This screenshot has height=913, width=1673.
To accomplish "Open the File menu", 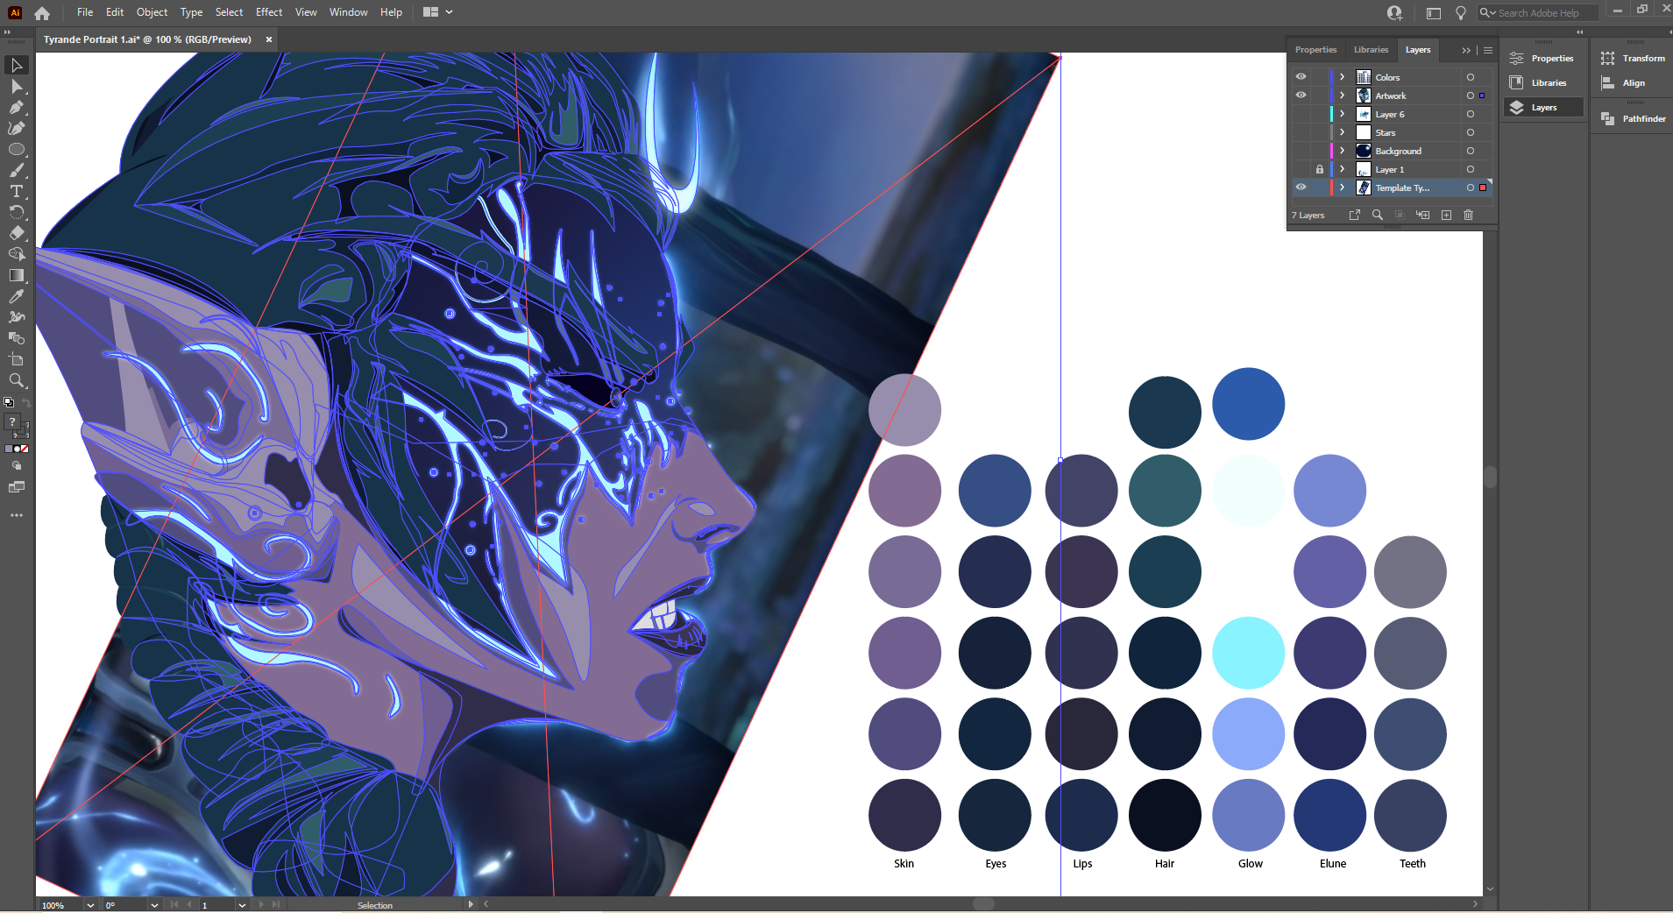I will (x=85, y=12).
